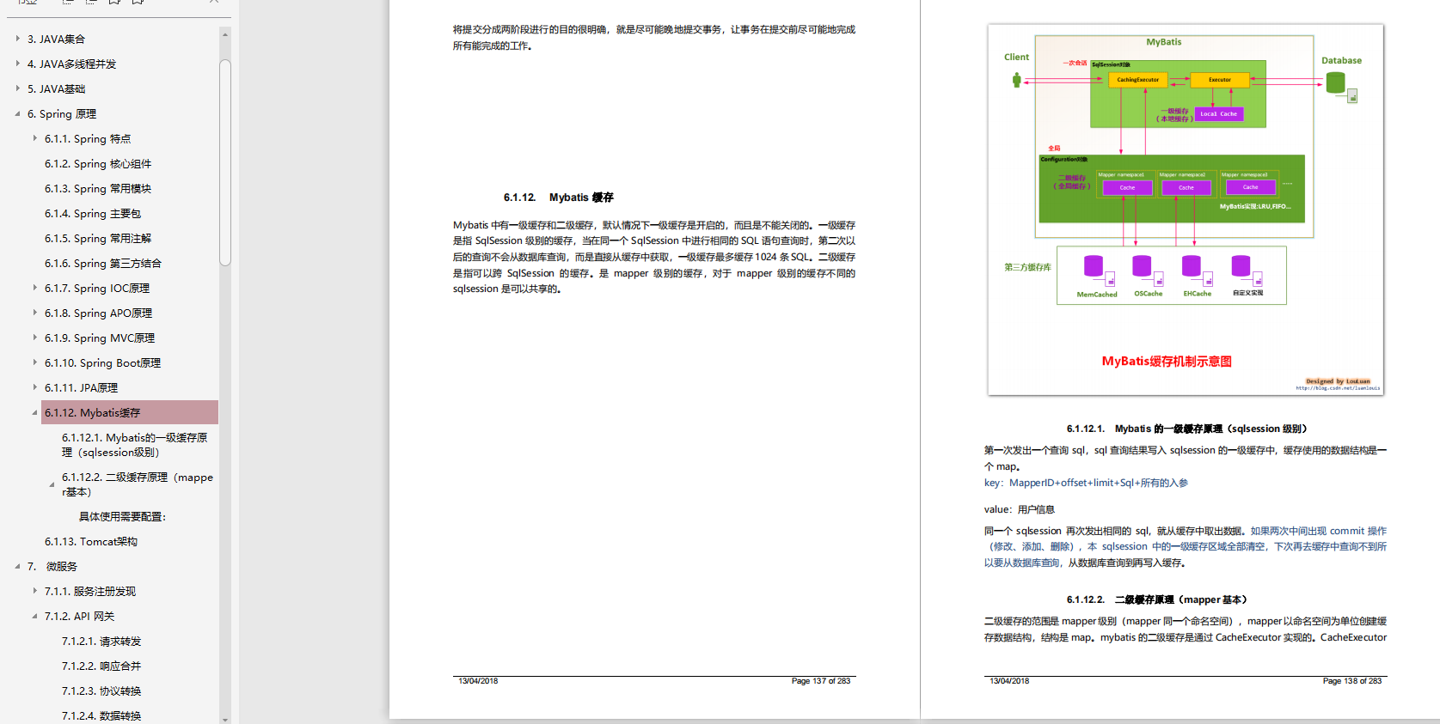Expand the '6.1.11. JPA原理' bookmark

pos(34,387)
